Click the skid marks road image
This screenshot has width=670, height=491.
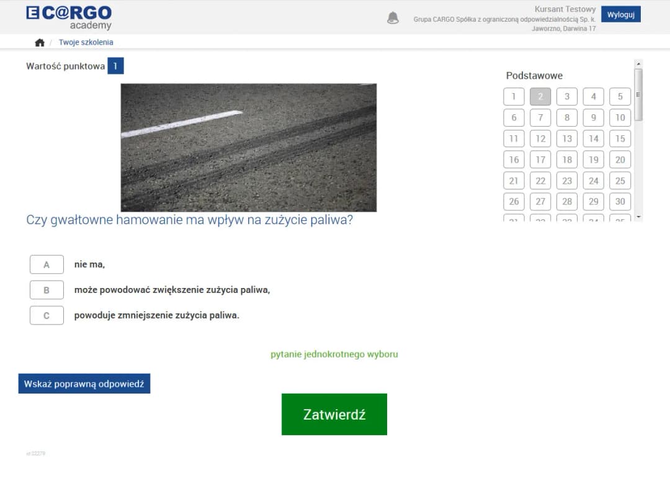(248, 148)
